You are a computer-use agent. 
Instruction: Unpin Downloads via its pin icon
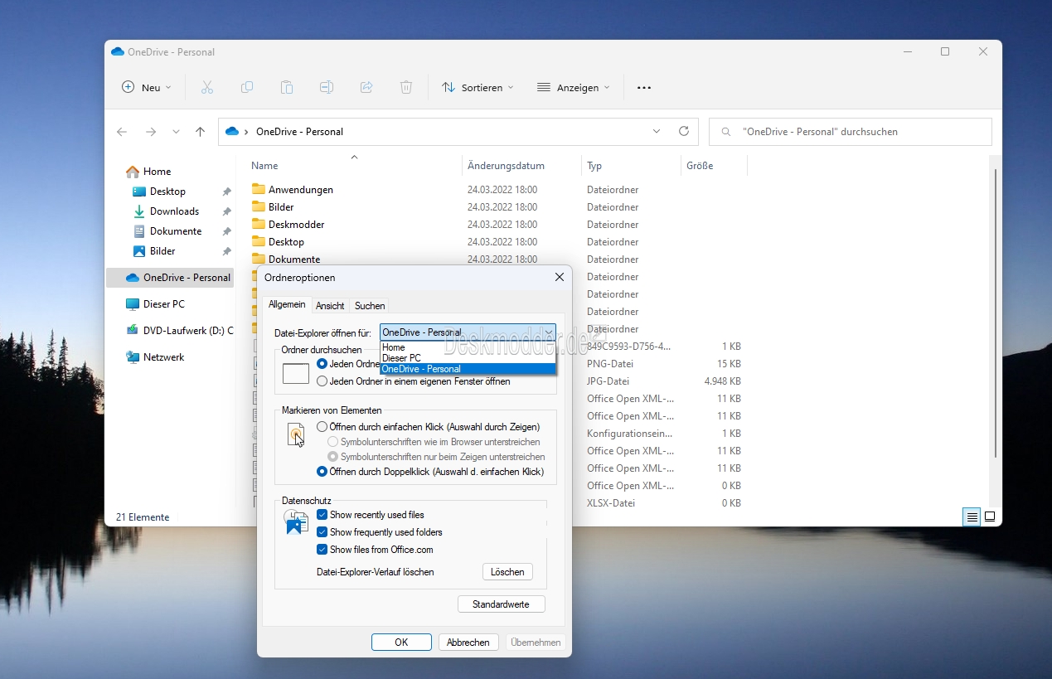226,211
